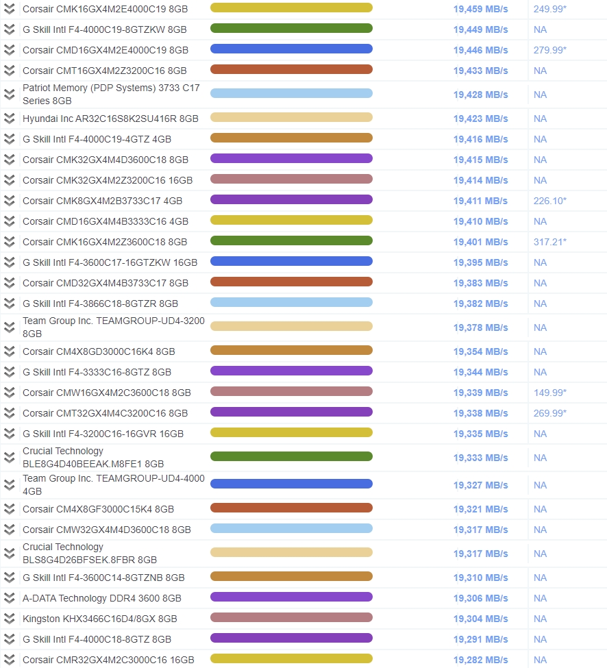Expand the Corsair CMK8GX4M2B3733C17 4GB chevron
This screenshot has width=607, height=668.
click(10, 201)
